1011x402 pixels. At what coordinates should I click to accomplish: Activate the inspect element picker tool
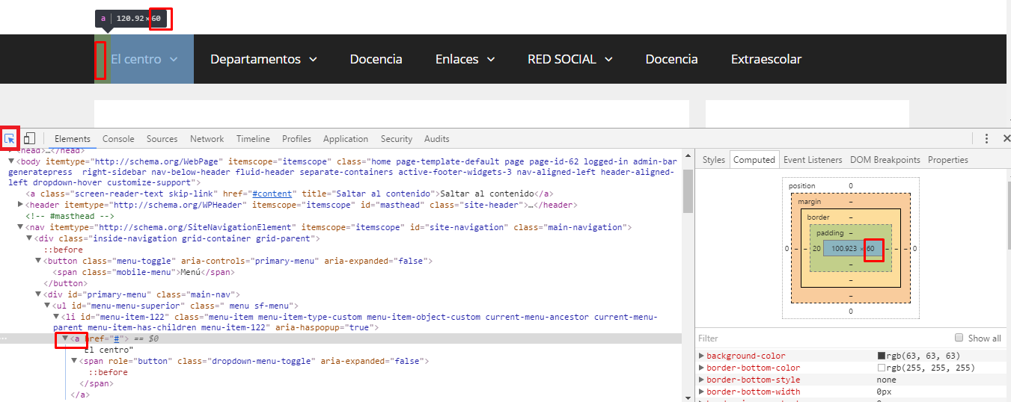coord(10,138)
